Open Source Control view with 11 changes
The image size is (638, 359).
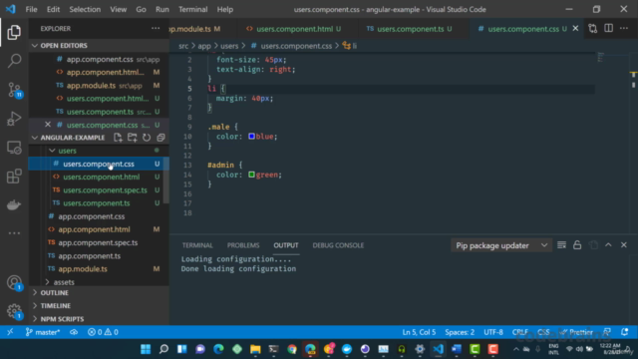(14, 90)
